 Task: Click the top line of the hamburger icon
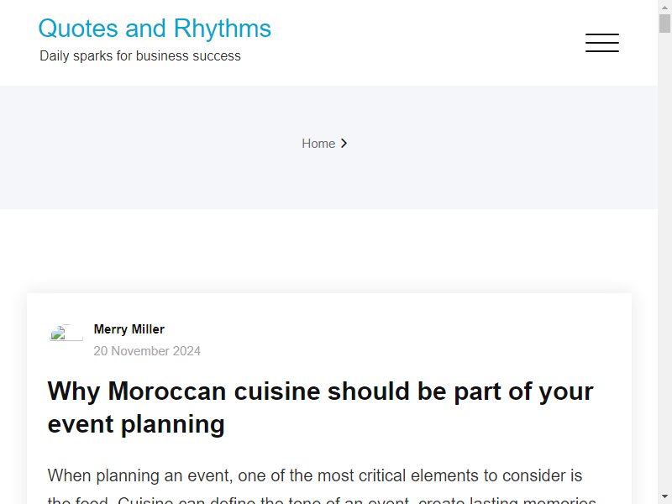[x=601, y=34]
